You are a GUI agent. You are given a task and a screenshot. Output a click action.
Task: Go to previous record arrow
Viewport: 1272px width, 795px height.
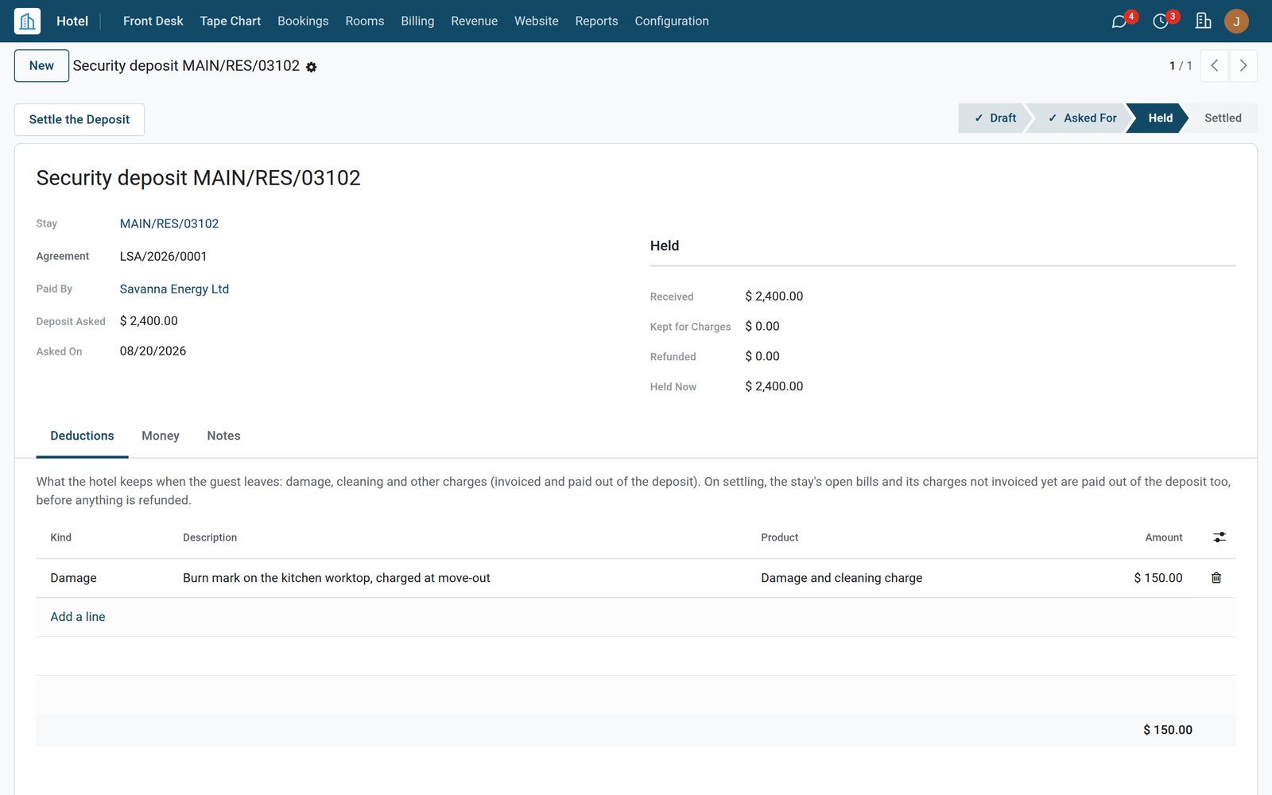1214,66
